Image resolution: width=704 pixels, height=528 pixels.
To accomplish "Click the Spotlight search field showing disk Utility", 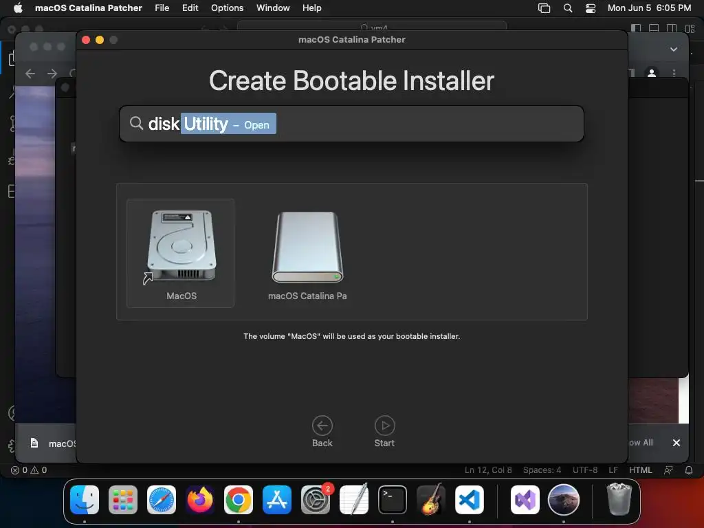I will 351,124.
